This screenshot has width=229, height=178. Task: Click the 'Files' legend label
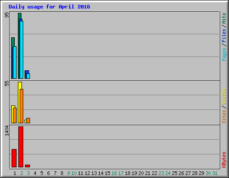(x=224, y=35)
